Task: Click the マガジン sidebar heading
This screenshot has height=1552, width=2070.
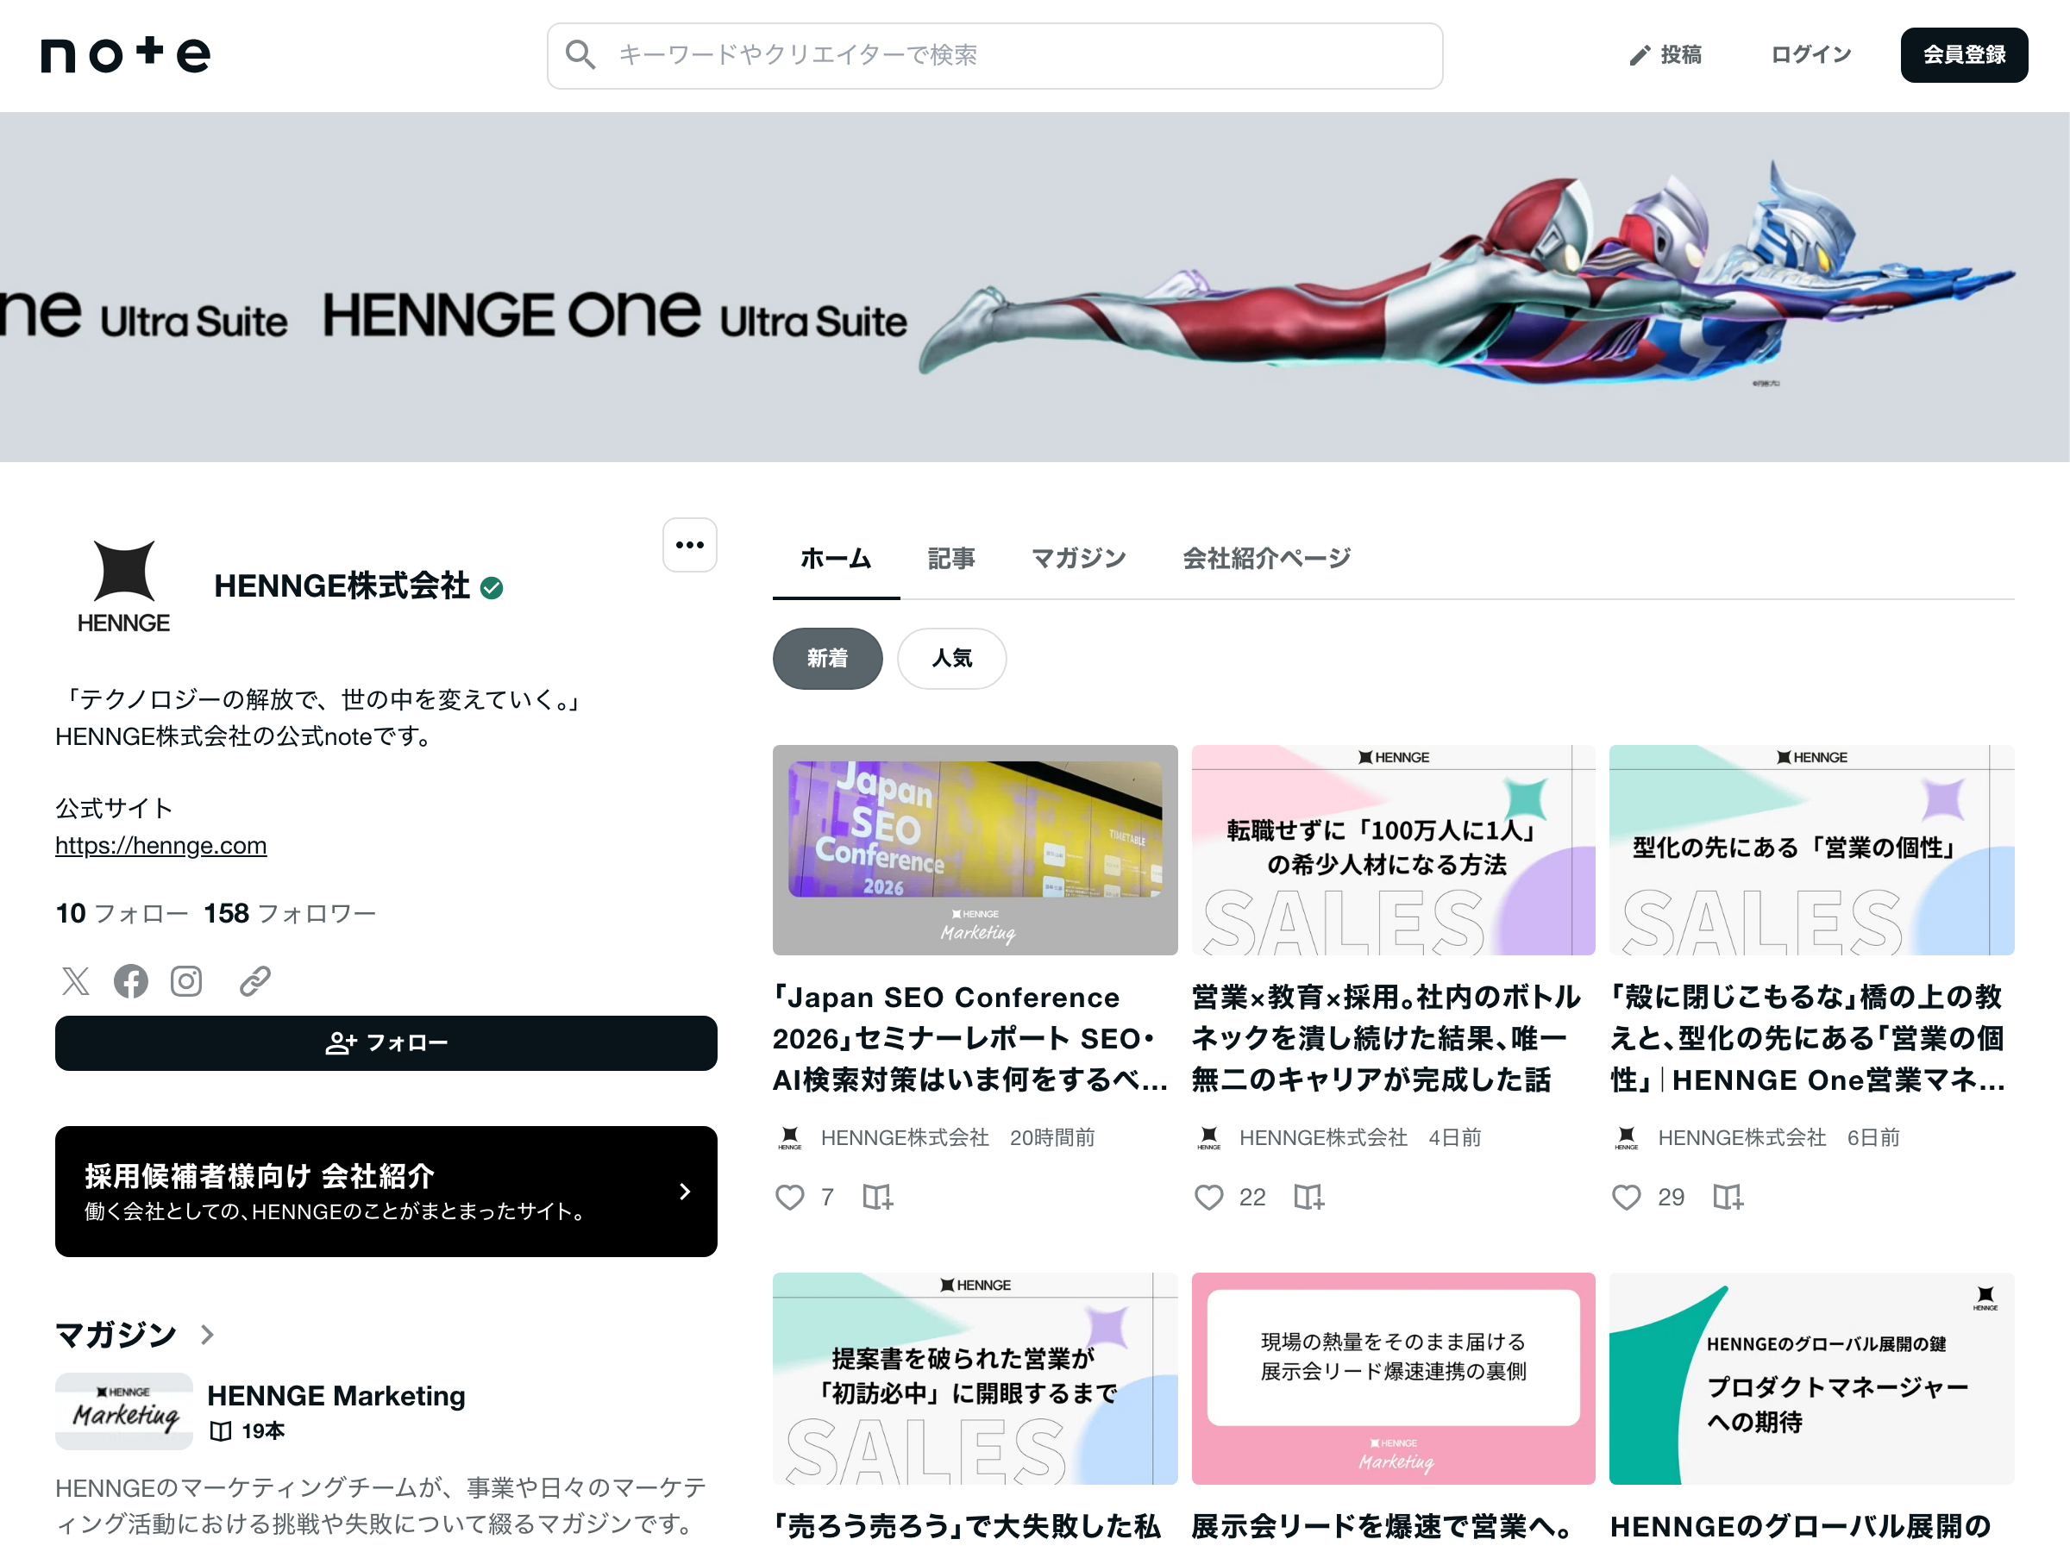Action: [x=116, y=1334]
